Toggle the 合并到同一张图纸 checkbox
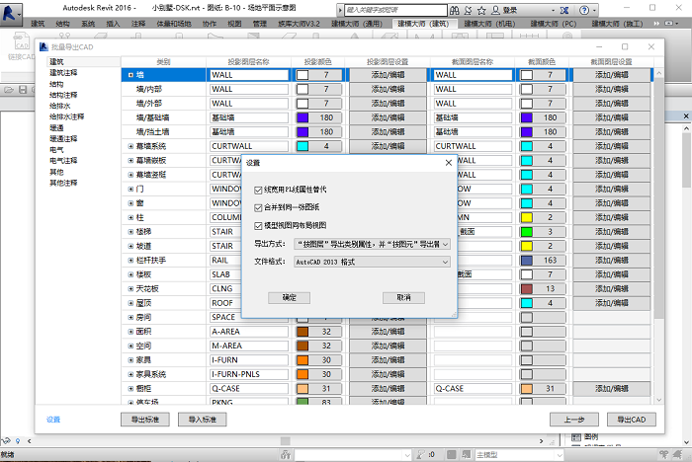This screenshot has height=462, width=692. click(258, 207)
